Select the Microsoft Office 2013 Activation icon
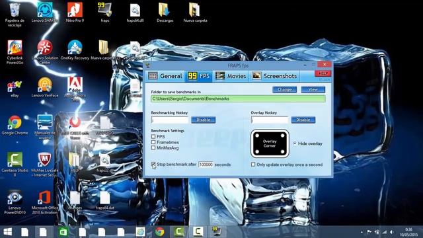The image size is (423, 238). coord(45,202)
